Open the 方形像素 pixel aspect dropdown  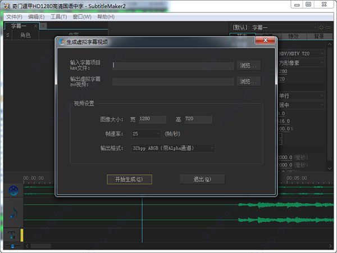[302, 63]
